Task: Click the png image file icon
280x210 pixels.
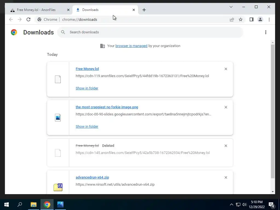Action: click(x=58, y=118)
